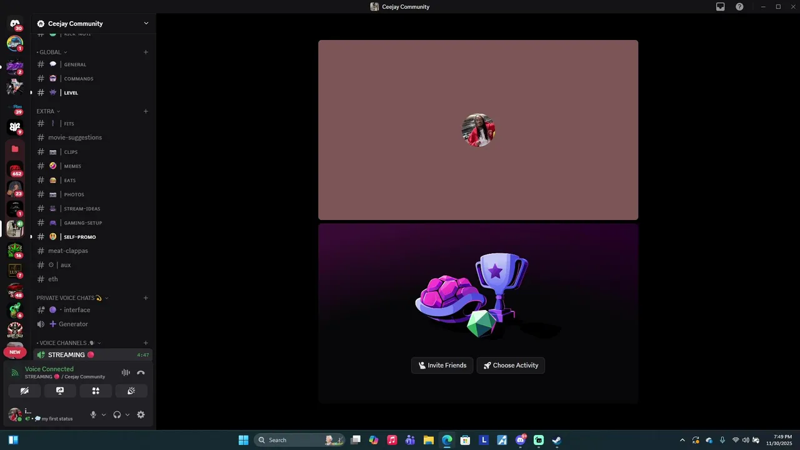Open the Discord taskbar icon

(x=520, y=440)
